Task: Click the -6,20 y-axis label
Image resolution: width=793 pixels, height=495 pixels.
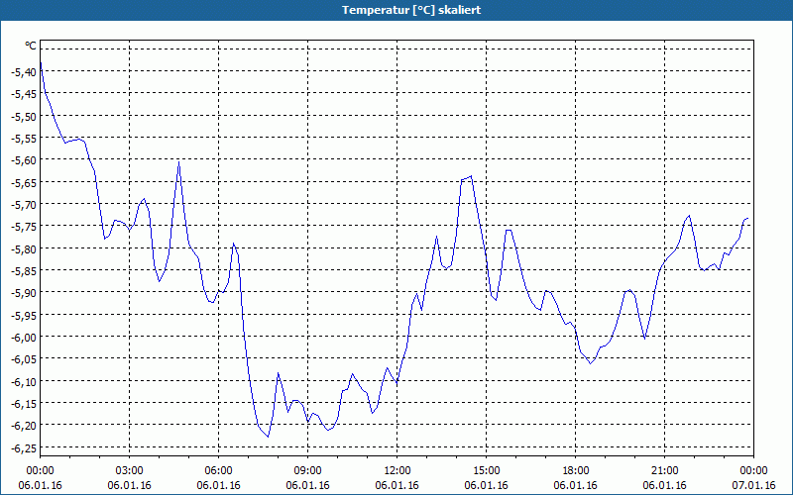Action: click(23, 426)
